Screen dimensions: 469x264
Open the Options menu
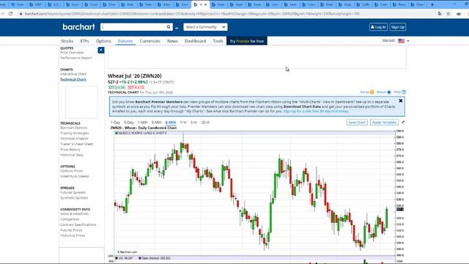pos(103,41)
